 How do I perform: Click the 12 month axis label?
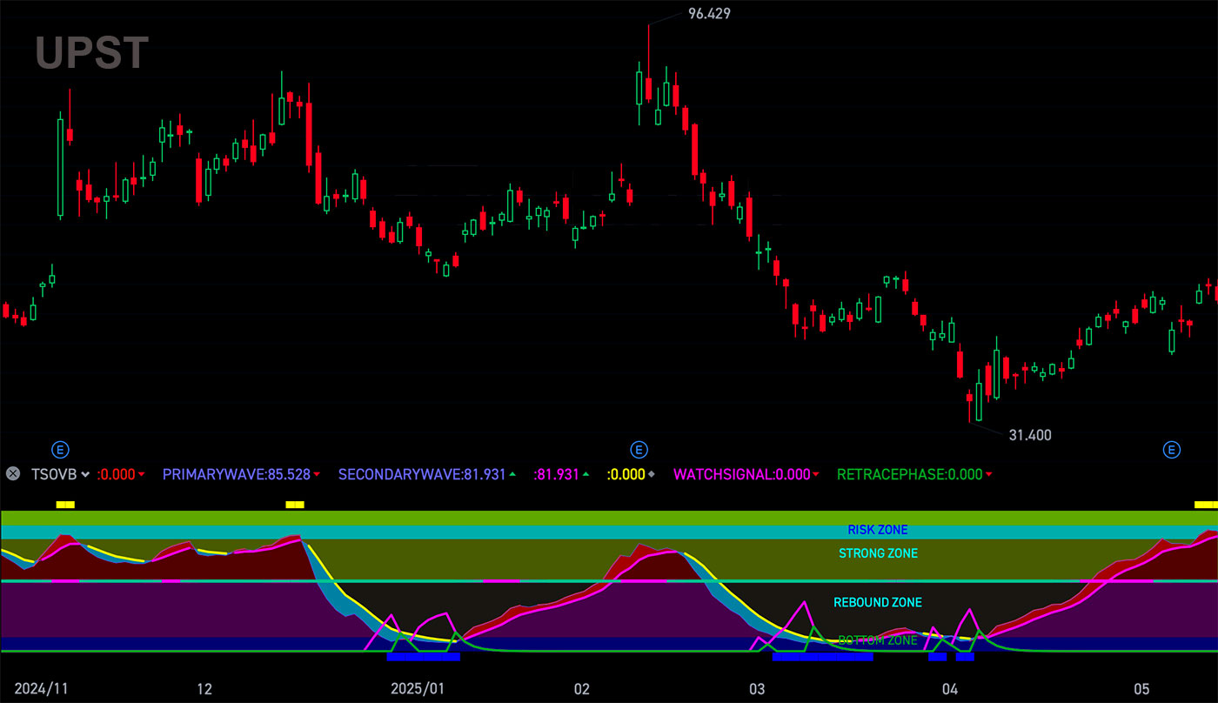click(204, 689)
